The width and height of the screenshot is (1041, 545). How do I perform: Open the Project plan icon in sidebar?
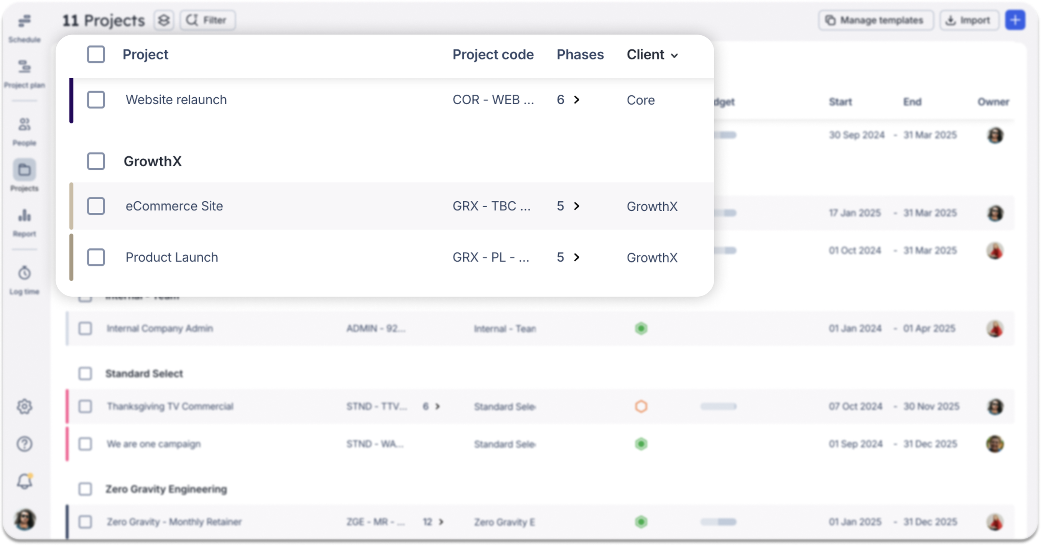24,67
